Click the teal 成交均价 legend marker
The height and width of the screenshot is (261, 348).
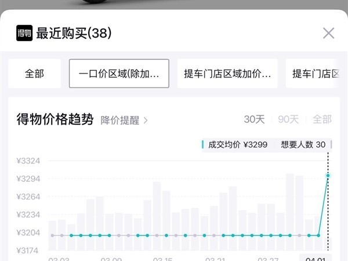click(x=203, y=145)
